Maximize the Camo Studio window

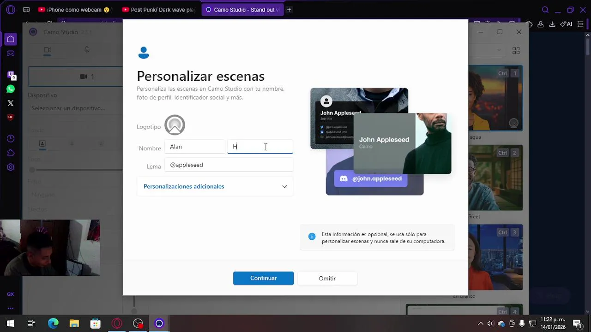pyautogui.click(x=500, y=32)
